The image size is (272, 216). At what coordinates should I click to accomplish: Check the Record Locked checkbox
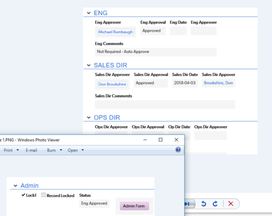(x=43, y=195)
